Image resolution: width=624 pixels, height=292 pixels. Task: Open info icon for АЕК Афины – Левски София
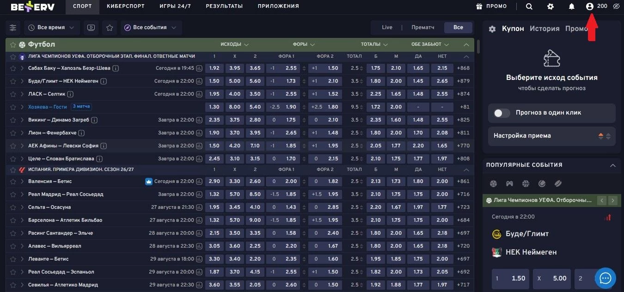[x=104, y=146]
